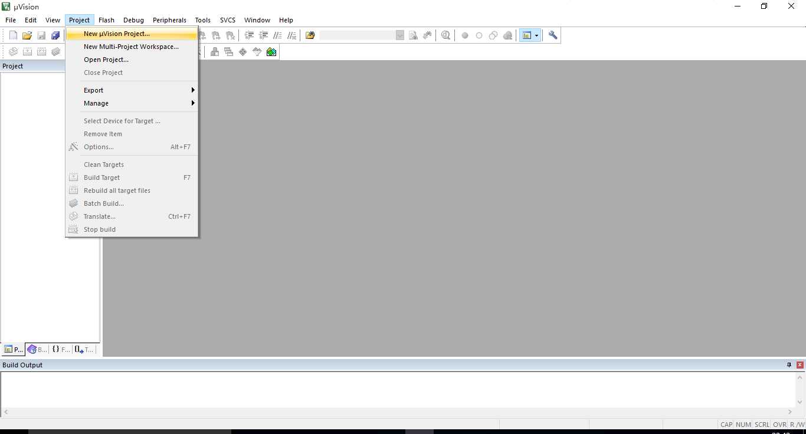Click the Batch Build toolbar icon
Screen dimensions: 806x434
55,52
